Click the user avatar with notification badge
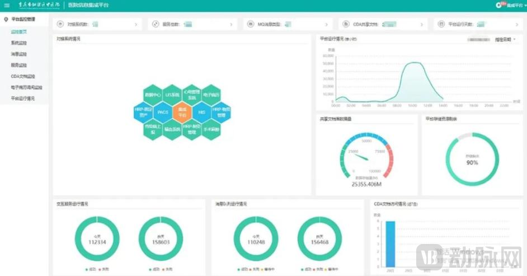The width and height of the screenshot is (527, 276). (x=500, y=5)
